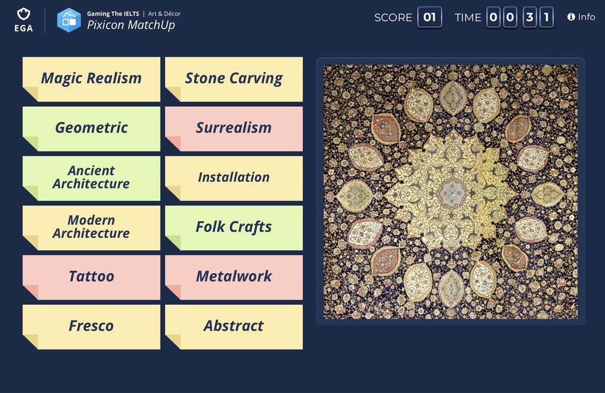
Task: Pick the Geometric answer card
Action: (91, 129)
